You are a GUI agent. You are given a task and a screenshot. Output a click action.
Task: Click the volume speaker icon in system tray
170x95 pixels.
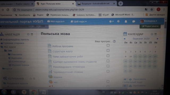[115, 93]
